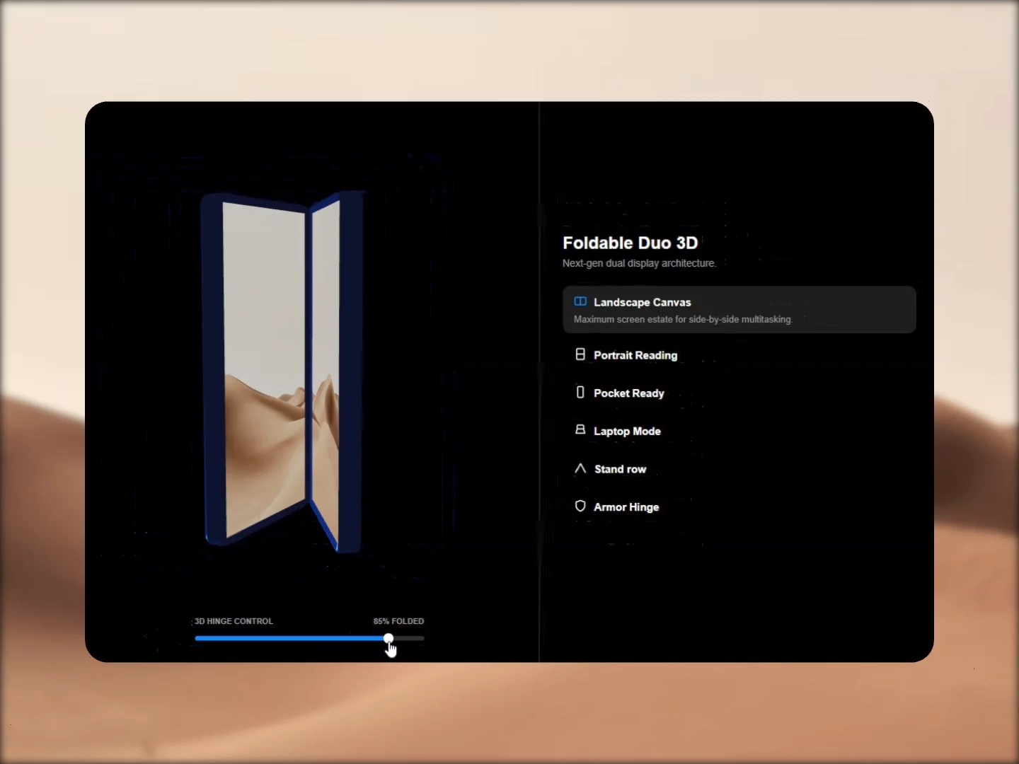
Task: Choose the Pocket Ready option
Action: [x=628, y=393]
